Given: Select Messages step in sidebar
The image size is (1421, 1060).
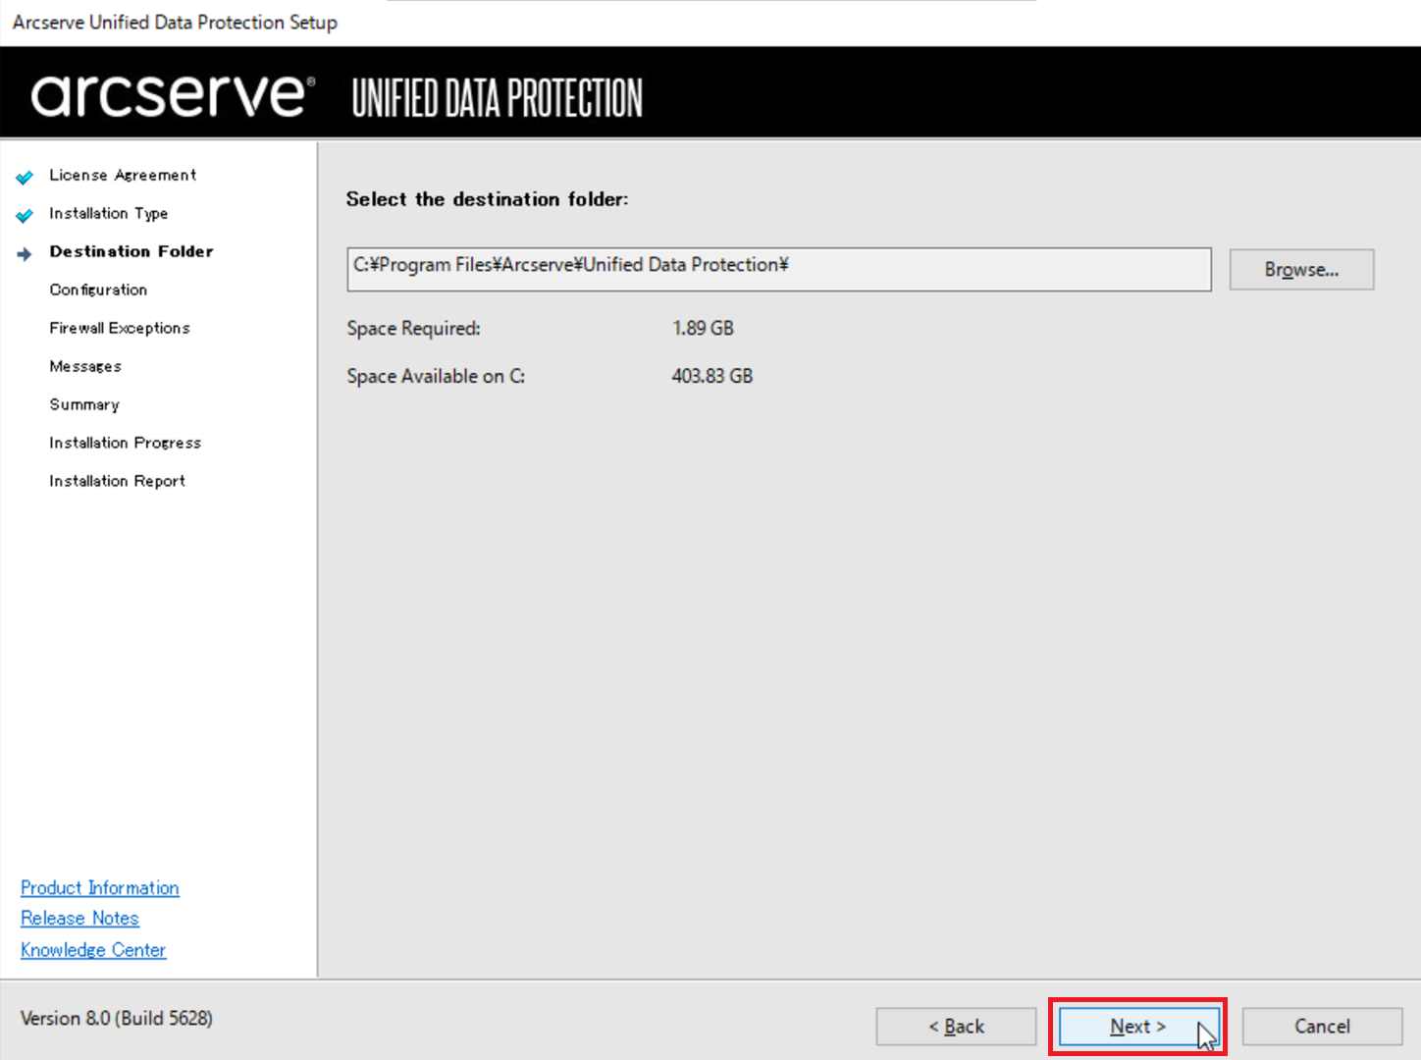Looking at the screenshot, I should (85, 366).
